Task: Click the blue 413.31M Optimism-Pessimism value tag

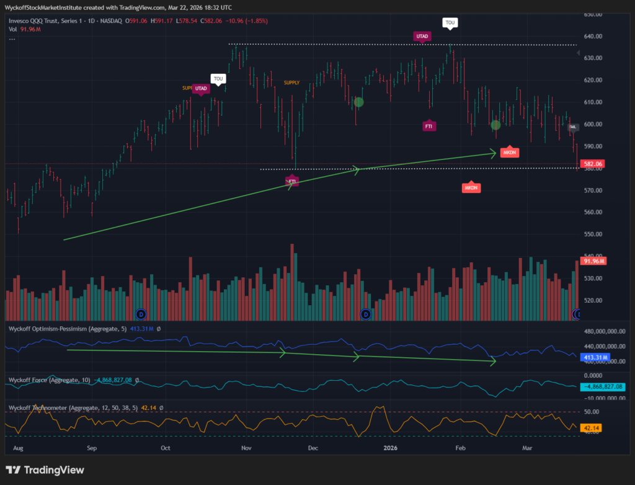Action: pos(594,358)
